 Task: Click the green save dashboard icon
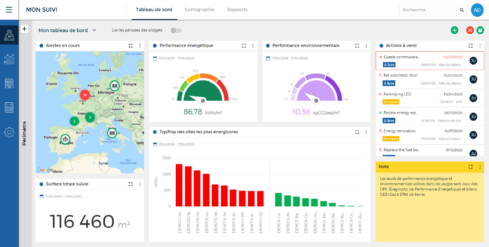pyautogui.click(x=480, y=30)
